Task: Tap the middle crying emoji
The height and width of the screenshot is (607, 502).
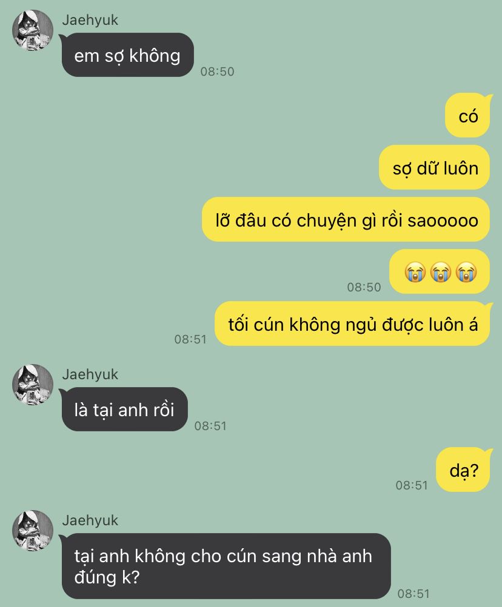Action: (441, 272)
